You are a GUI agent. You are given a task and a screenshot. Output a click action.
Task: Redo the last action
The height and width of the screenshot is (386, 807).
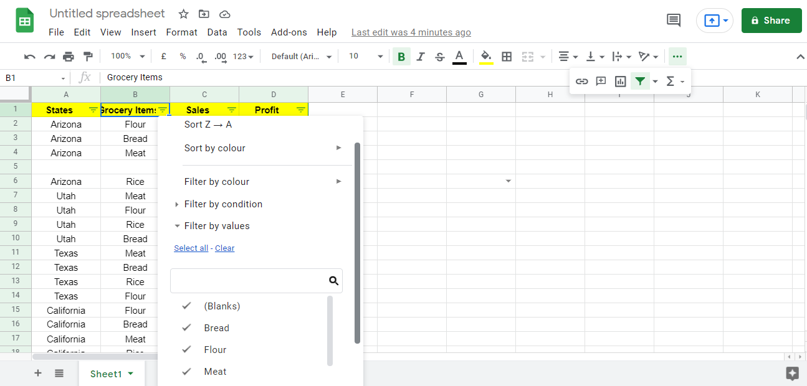49,57
